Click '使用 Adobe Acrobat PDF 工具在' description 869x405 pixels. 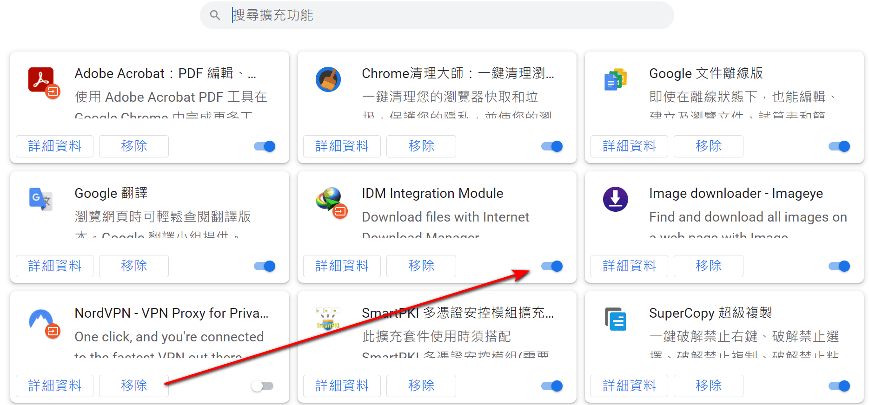[171, 97]
